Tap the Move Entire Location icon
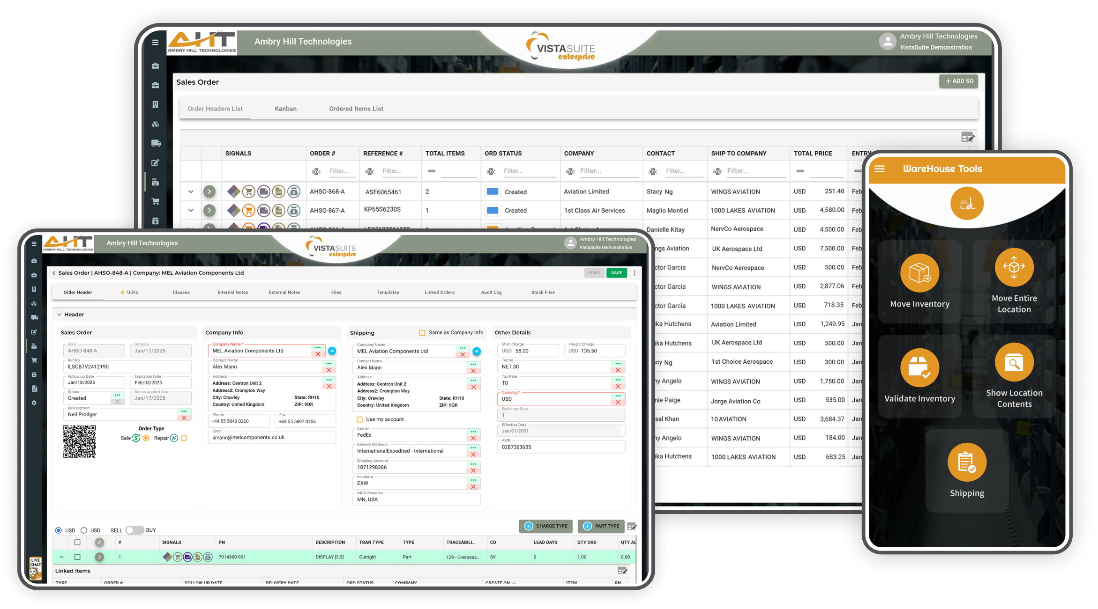The height and width of the screenshot is (609, 1098). click(x=1014, y=267)
